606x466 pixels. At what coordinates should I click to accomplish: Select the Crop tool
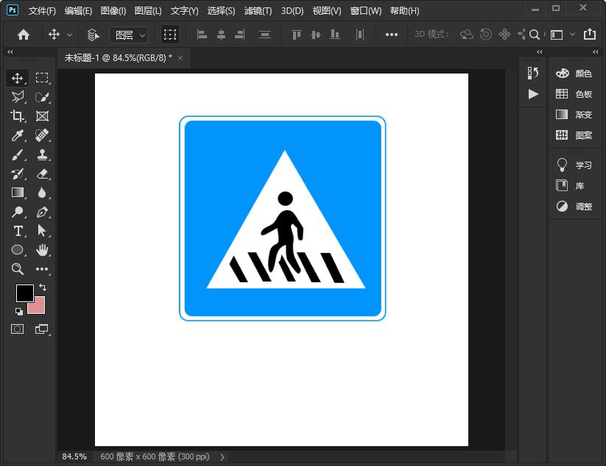[17, 116]
